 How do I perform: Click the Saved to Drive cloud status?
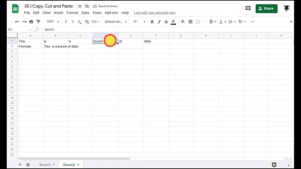105,6
